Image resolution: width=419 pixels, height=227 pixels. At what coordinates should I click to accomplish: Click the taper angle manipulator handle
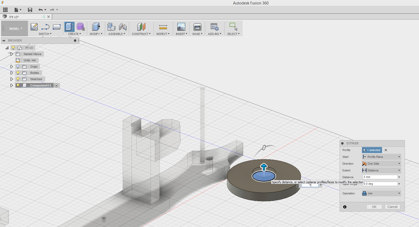coord(264,148)
